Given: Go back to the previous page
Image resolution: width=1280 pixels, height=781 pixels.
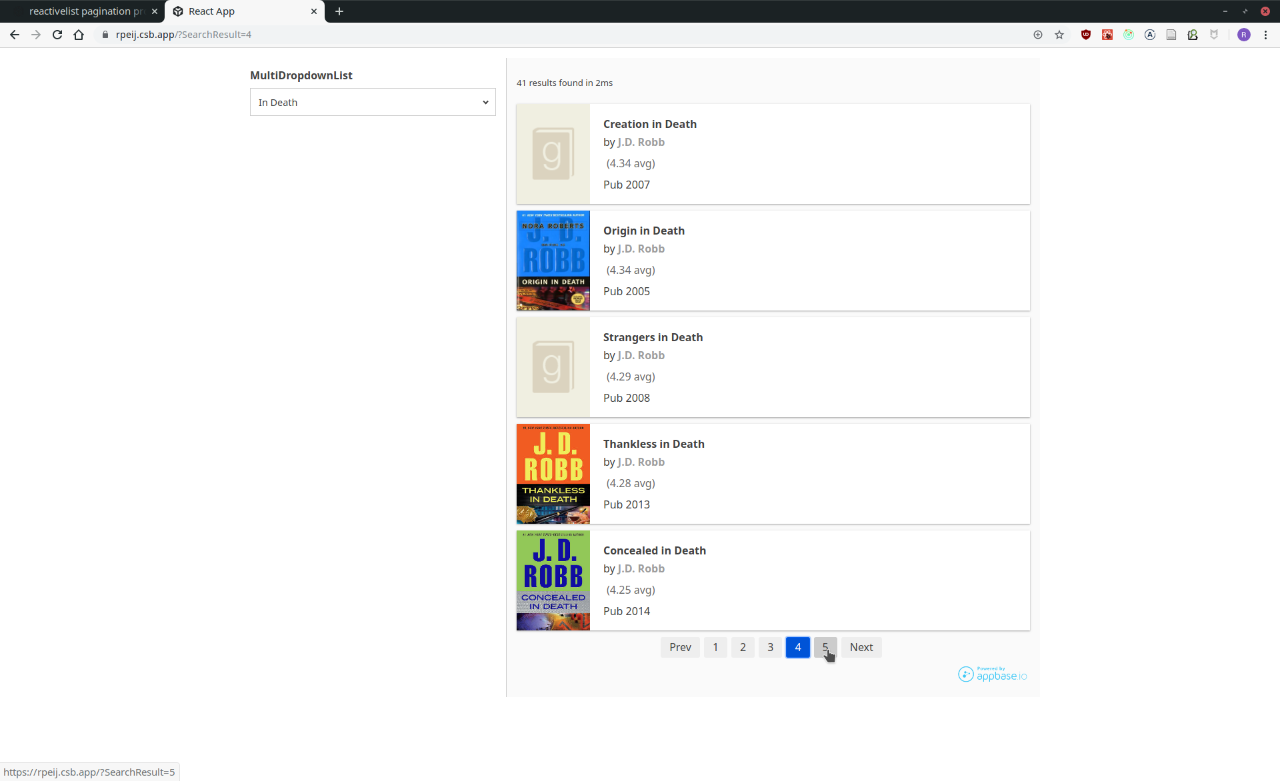Looking at the screenshot, I should 15,35.
